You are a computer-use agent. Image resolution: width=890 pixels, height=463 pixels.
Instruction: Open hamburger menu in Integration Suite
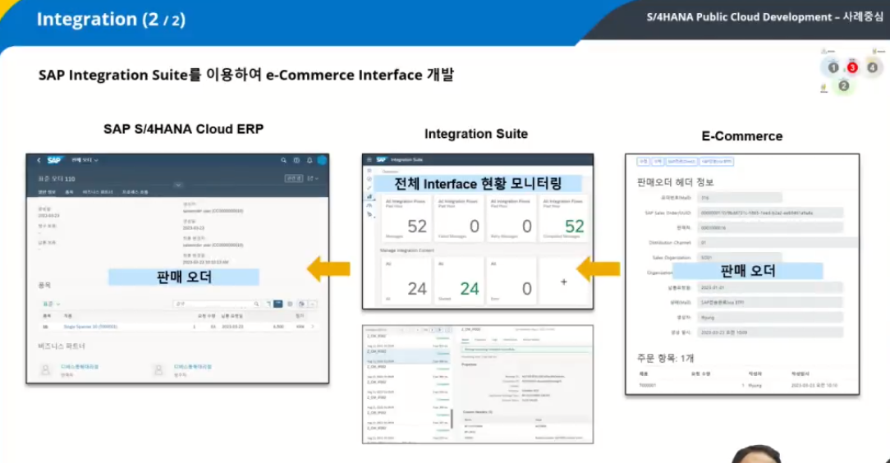coord(369,160)
